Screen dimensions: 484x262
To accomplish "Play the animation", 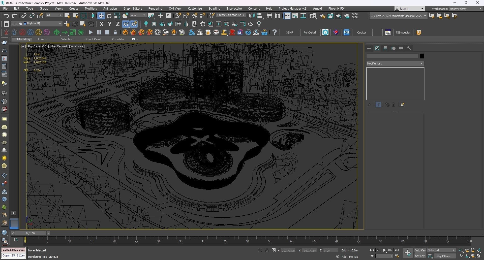I will pyautogui.click(x=384, y=250).
